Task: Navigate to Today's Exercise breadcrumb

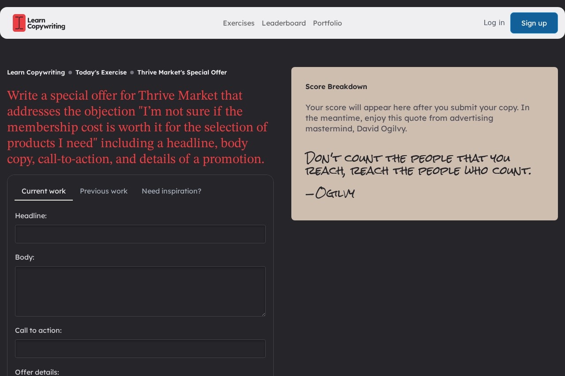Action: (x=101, y=72)
